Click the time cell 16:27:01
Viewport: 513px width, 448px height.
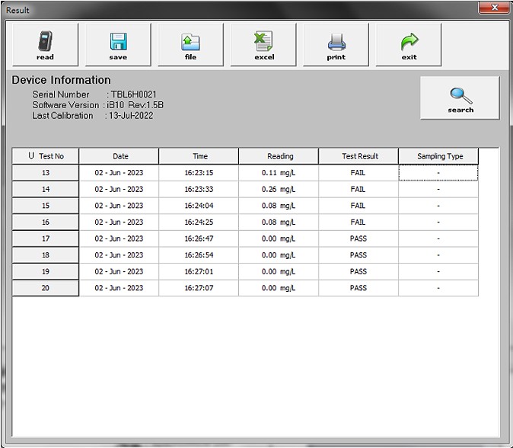click(199, 271)
